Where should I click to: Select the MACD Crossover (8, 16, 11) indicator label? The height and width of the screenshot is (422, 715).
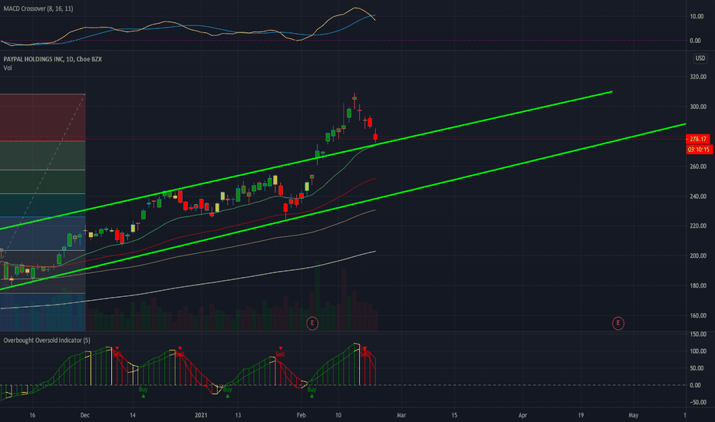tap(38, 8)
